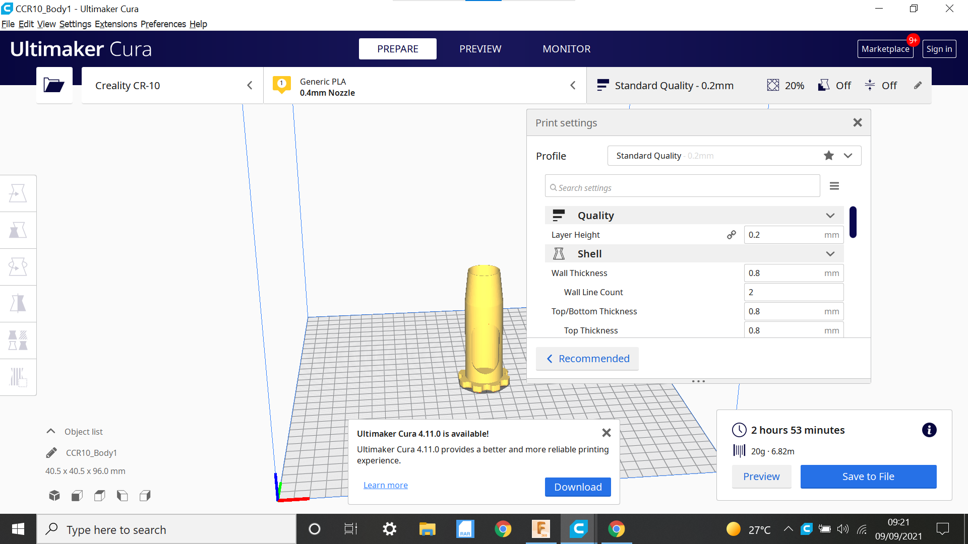
Task: Expand the Creality CR-10 printer selector
Action: pyautogui.click(x=172, y=86)
